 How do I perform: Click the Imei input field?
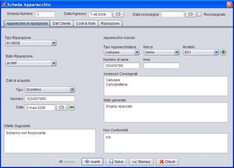click(162, 65)
